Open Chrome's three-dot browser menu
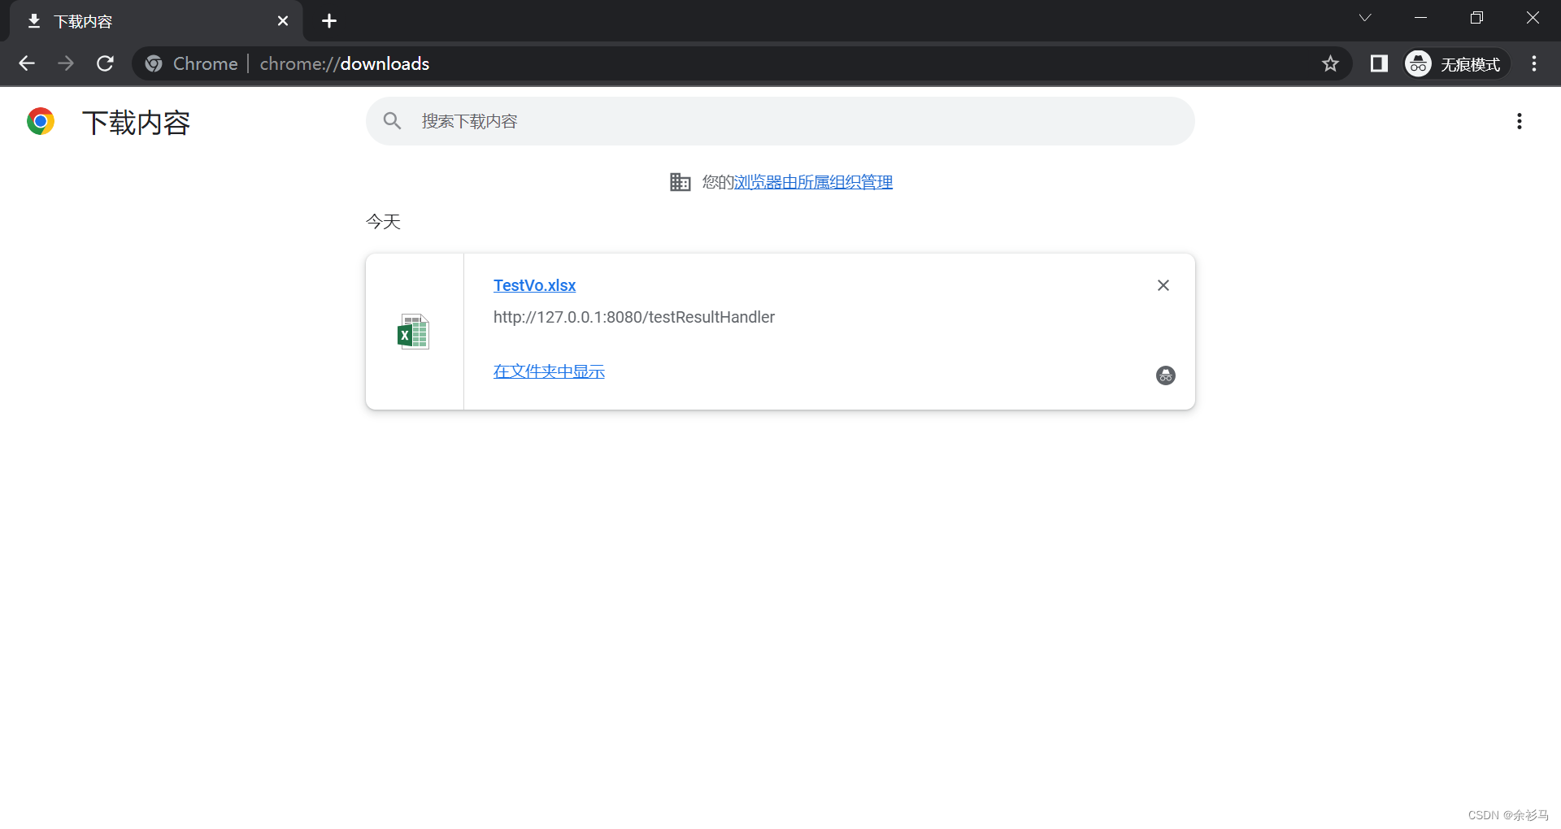 (1534, 63)
